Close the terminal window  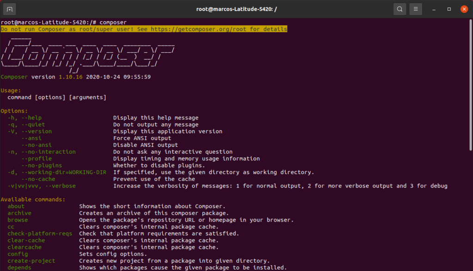click(x=464, y=9)
